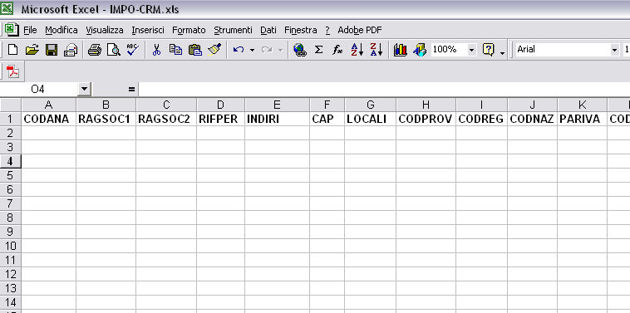This screenshot has width=630, height=313.
Task: Sort ascending with the A-Z icon
Action: [357, 50]
